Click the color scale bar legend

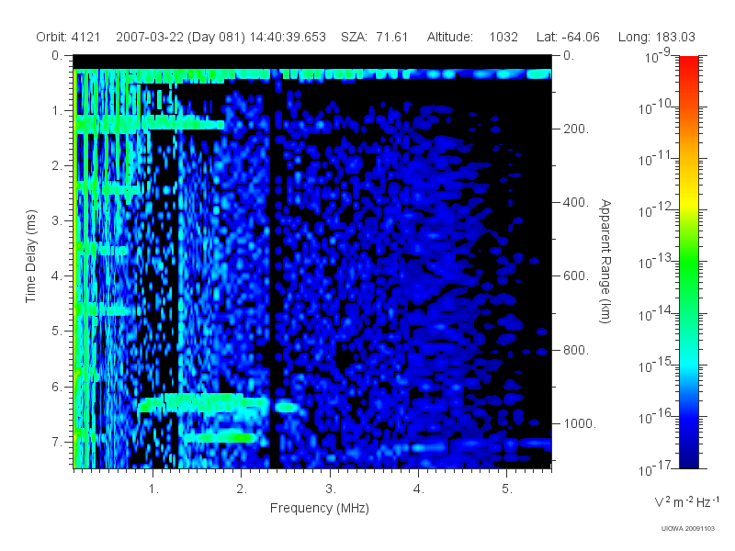(x=689, y=262)
